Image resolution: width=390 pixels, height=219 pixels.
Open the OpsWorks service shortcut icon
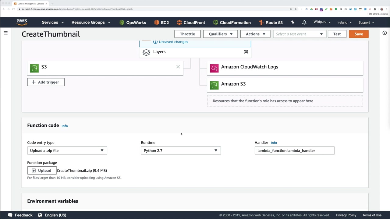pos(122,23)
